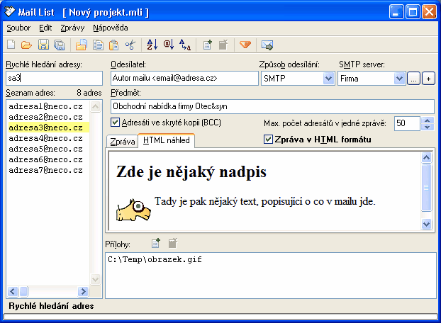The image size is (441, 323).
Task: Click the Předmět subject field
Action: [x=272, y=106]
